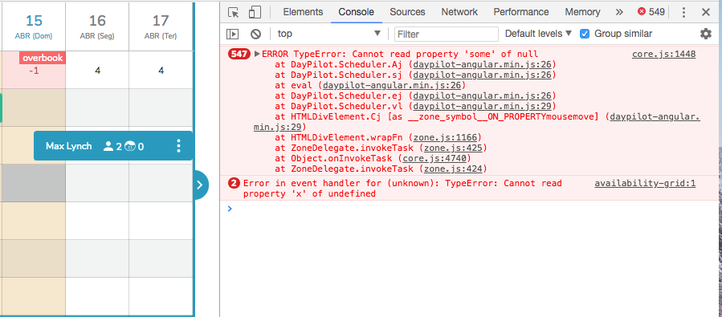Open the DevTools three-dot menu
Image resolution: width=722 pixels, height=317 pixels.
point(683,12)
